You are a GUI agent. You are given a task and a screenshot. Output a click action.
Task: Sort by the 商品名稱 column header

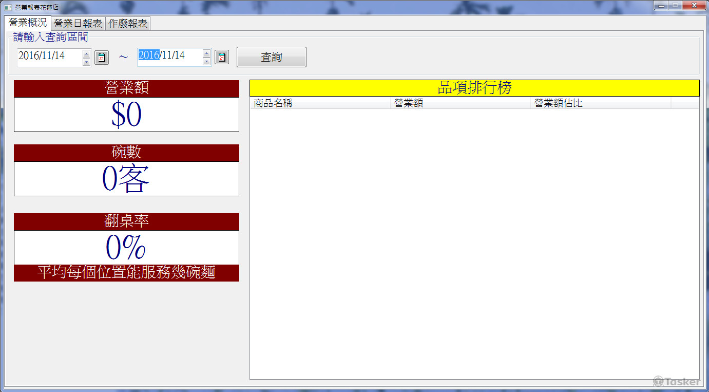pos(320,103)
